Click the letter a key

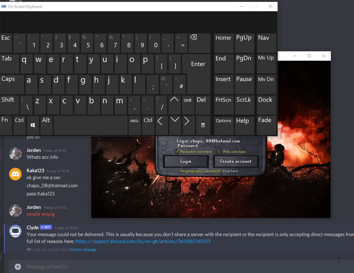31,84
